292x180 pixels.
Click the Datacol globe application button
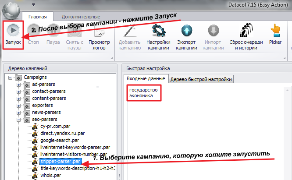(x=11, y=11)
